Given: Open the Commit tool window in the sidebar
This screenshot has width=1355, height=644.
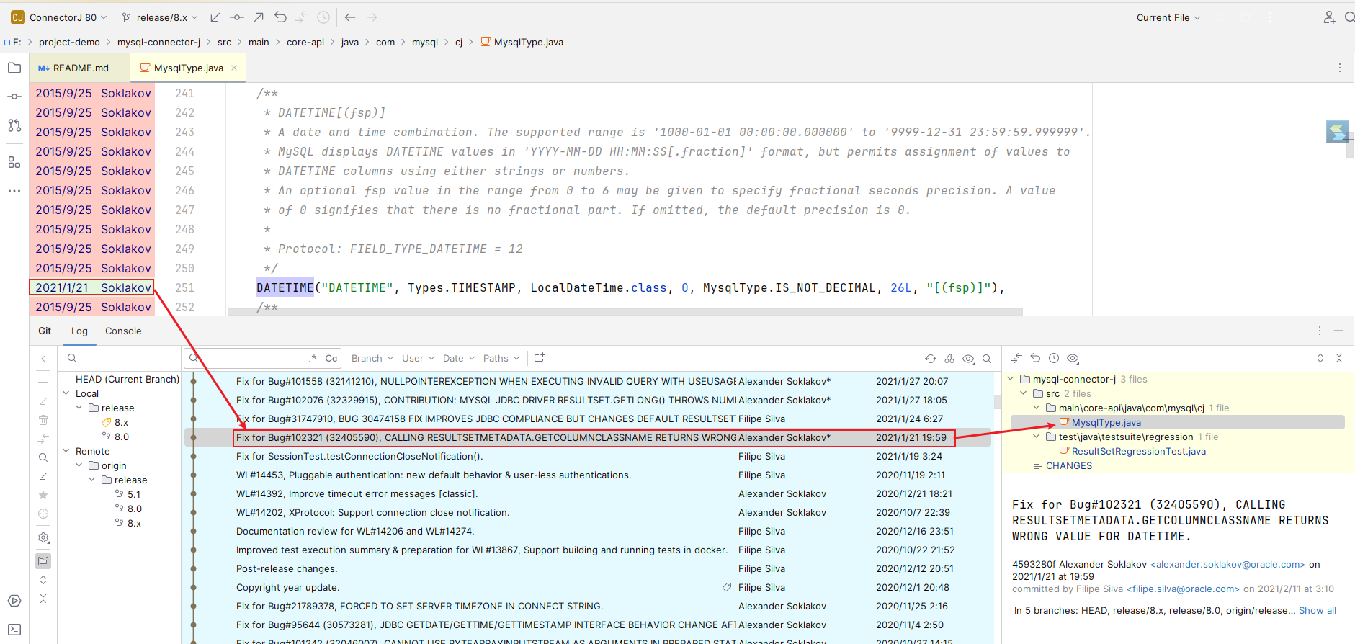Looking at the screenshot, I should 14,97.
